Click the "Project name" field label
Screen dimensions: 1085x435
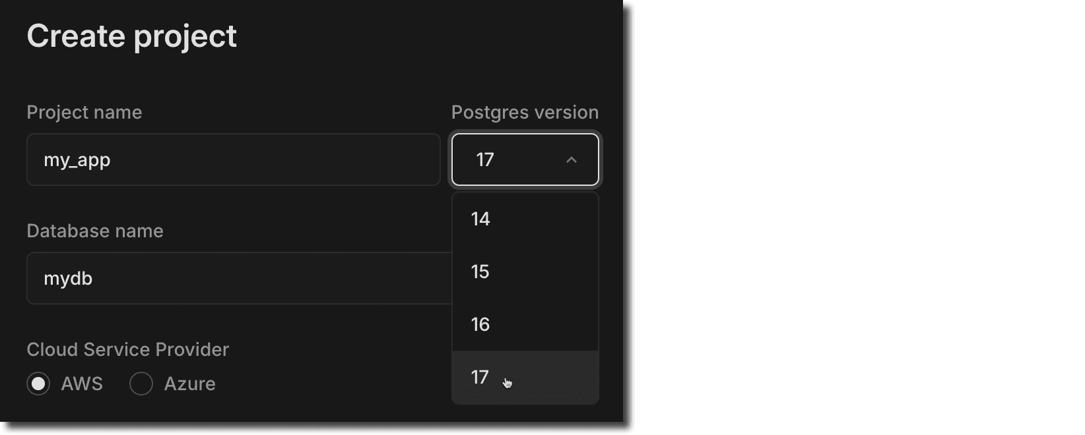pyautogui.click(x=84, y=112)
